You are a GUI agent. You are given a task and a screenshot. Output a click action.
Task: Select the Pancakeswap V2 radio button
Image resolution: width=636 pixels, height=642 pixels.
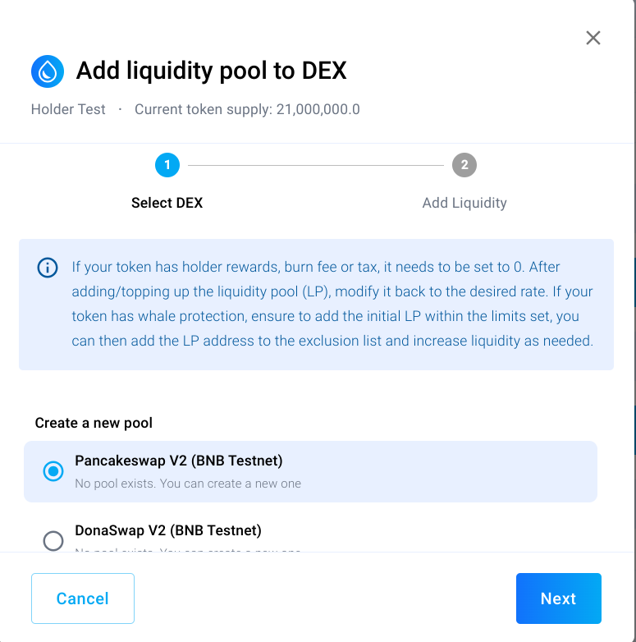pos(53,471)
